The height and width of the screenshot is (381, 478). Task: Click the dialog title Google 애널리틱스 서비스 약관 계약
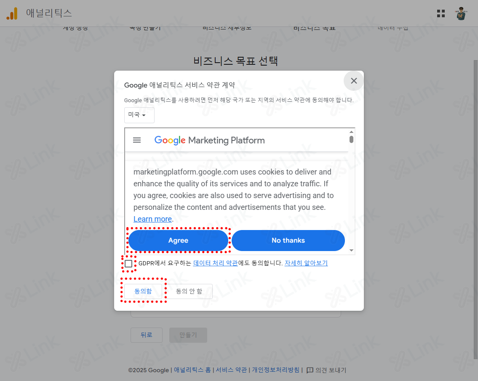[179, 85]
